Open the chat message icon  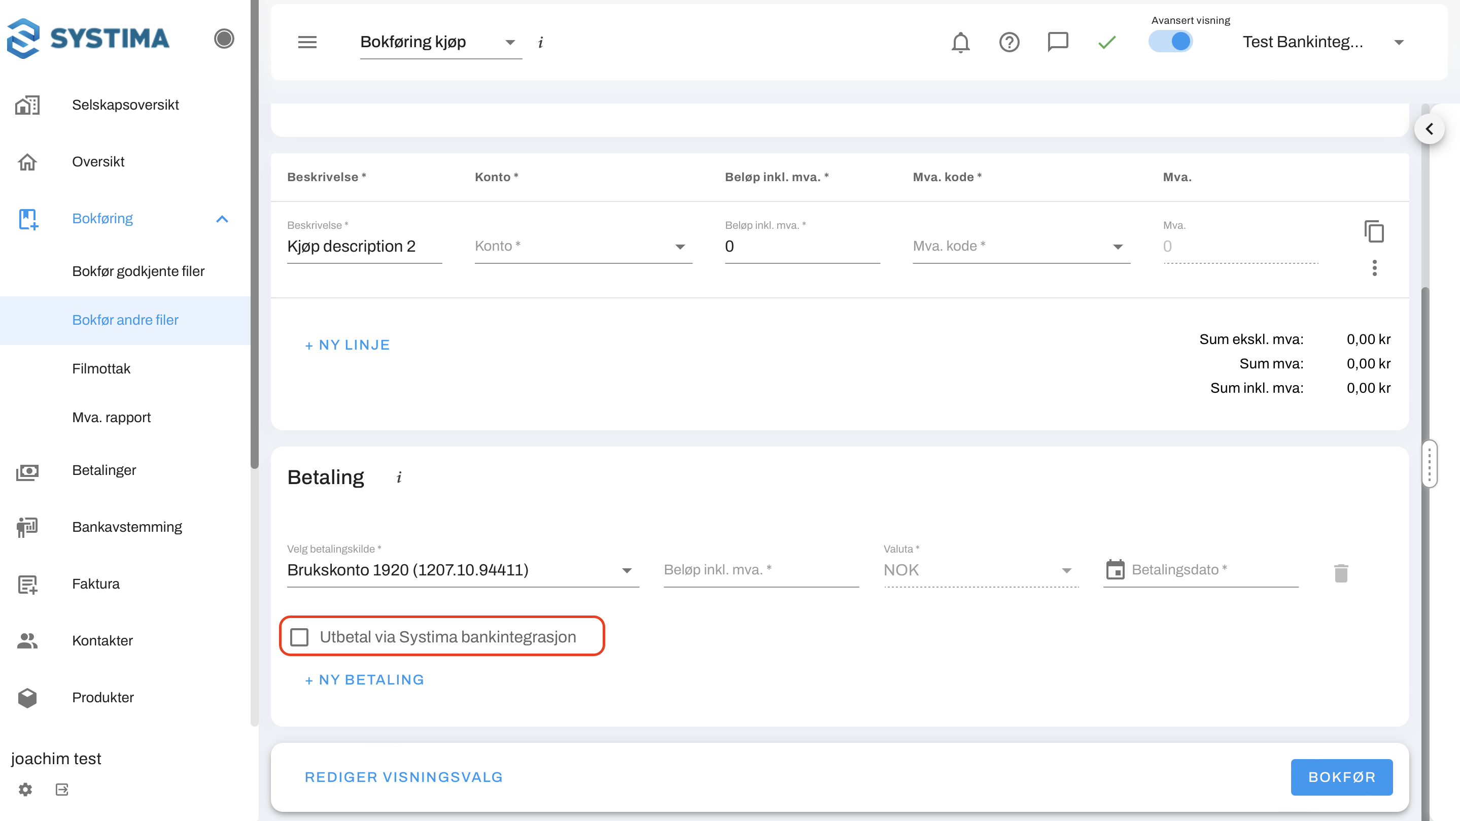tap(1058, 42)
